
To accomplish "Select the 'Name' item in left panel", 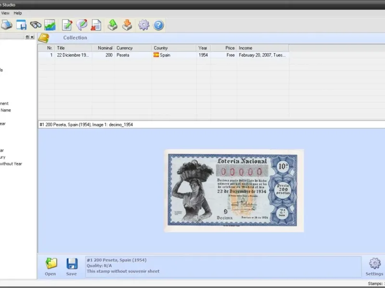I will [6, 110].
